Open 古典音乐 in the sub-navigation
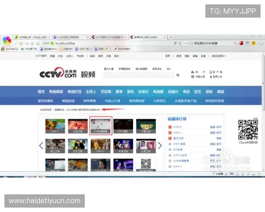 (x=159, y=101)
